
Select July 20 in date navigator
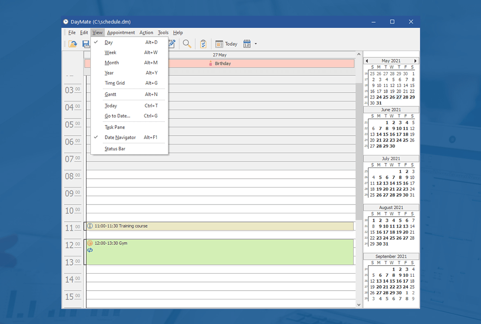pos(386,189)
